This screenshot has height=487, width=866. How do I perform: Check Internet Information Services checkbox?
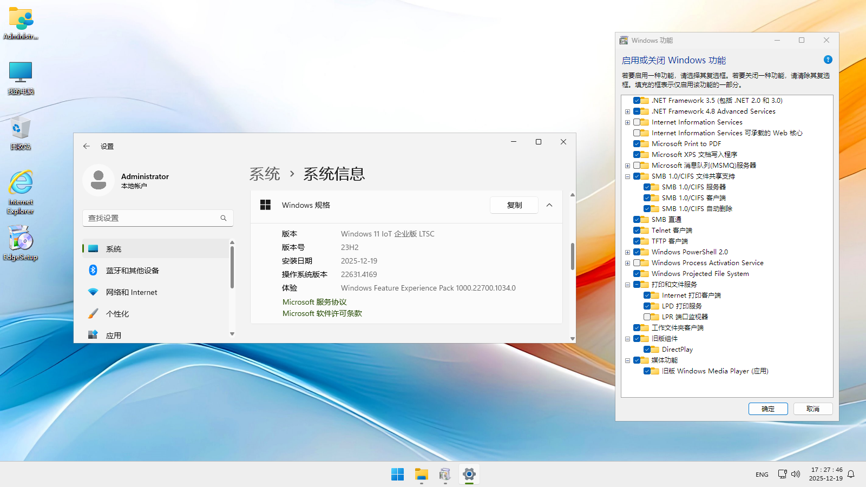coord(637,122)
